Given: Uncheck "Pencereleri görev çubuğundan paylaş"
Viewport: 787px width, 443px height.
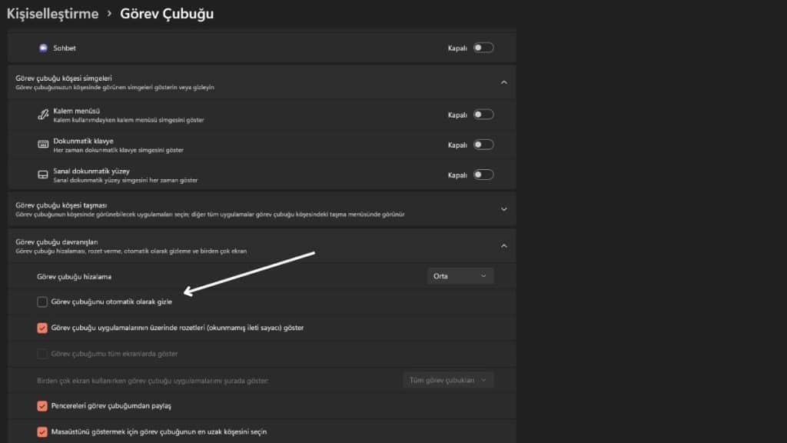Looking at the screenshot, I should click(43, 405).
